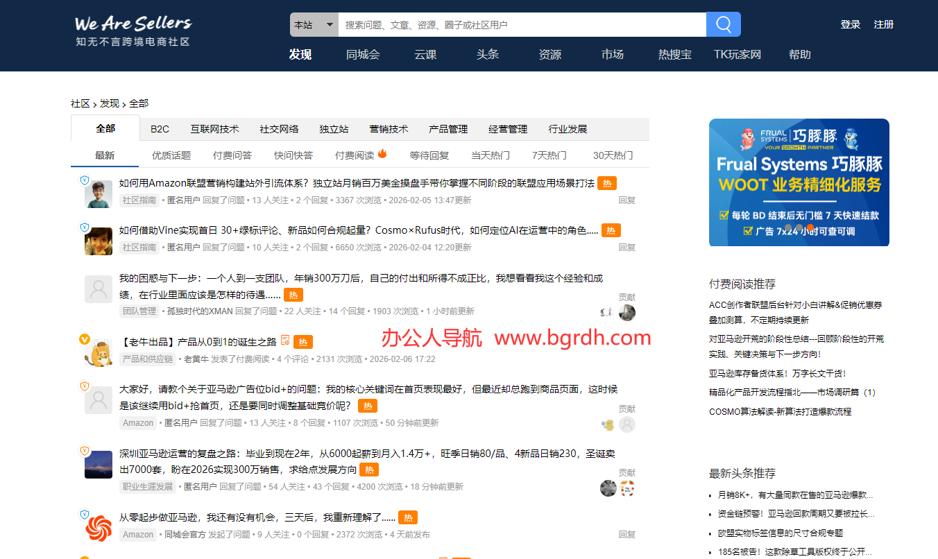938x559 pixels.
Task: Open headline 欧盟实物标签信息的尺寸合规专题
Action: pos(781,533)
